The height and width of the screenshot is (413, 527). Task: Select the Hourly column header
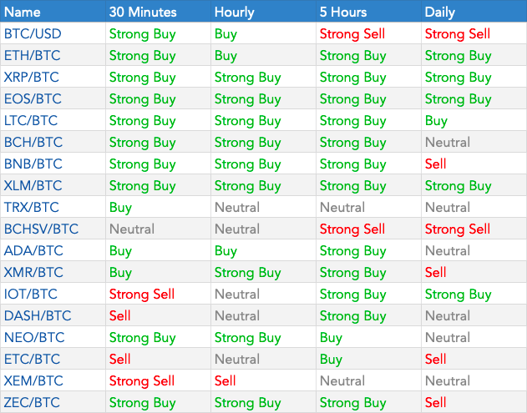234,12
